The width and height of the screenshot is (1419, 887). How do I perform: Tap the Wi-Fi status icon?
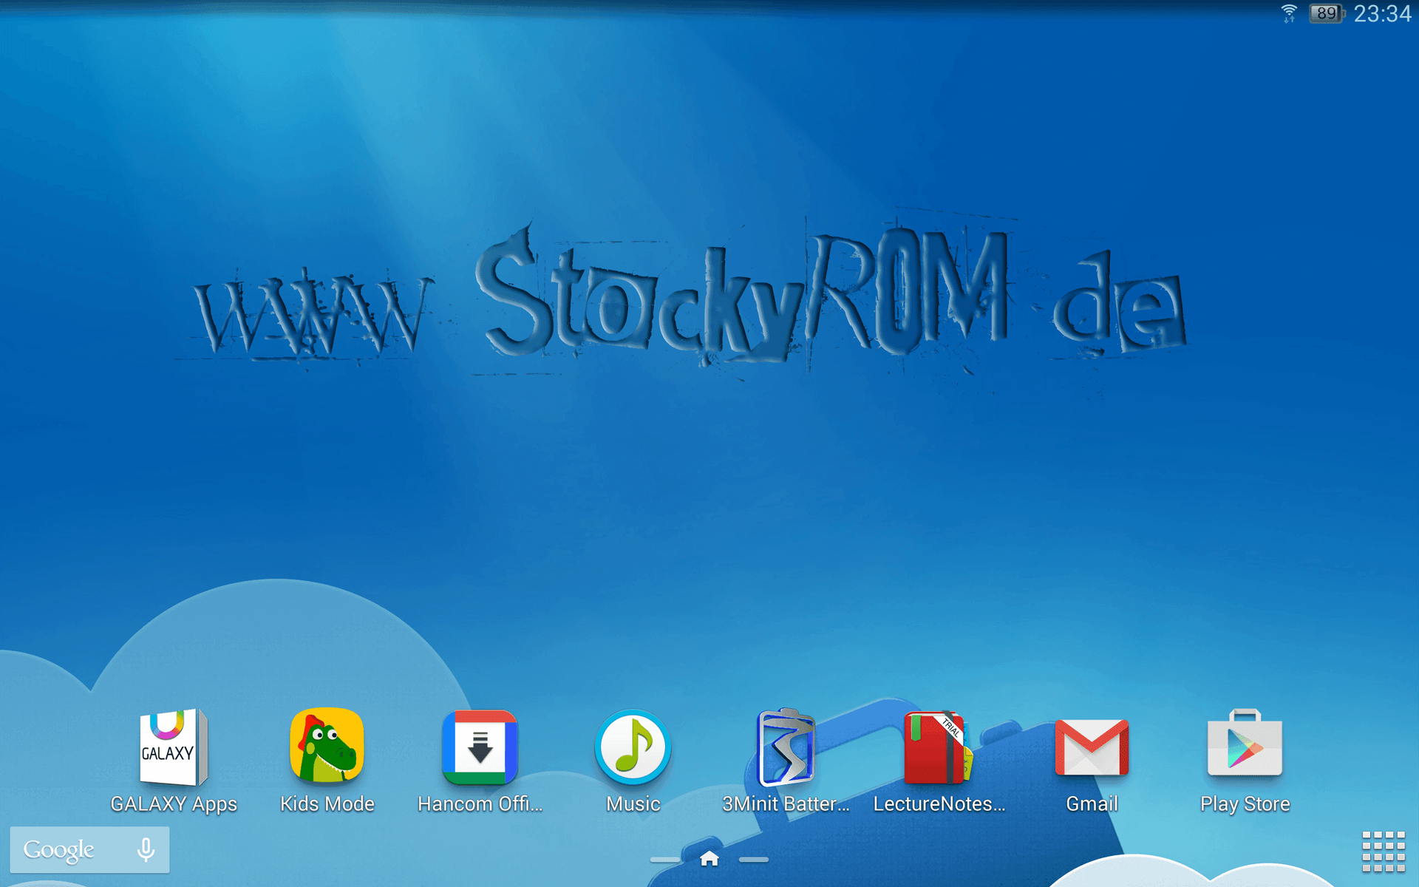[x=1289, y=13]
